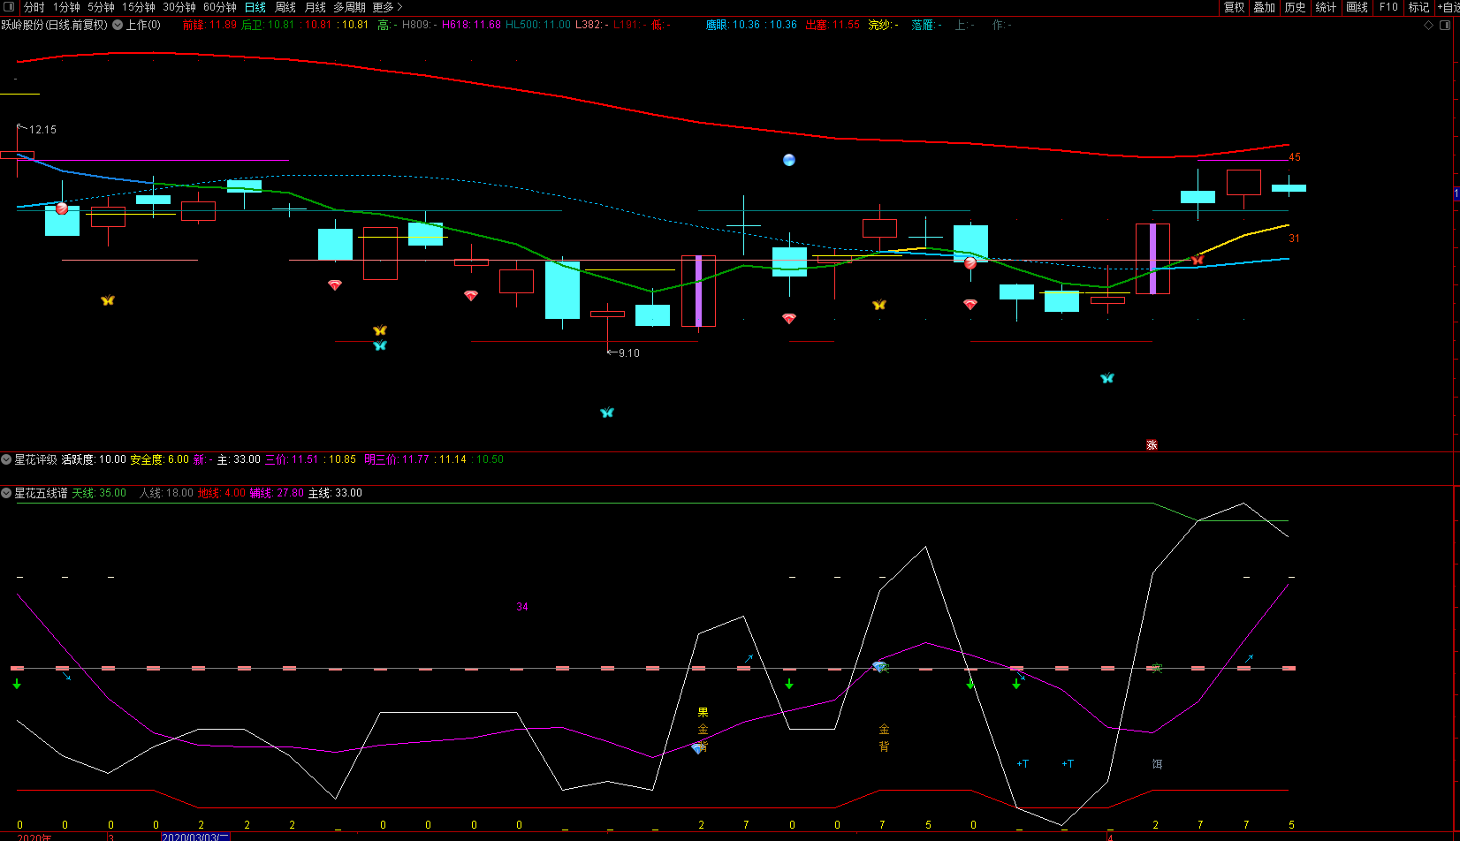Viewport: 1460px width, 841px height.
Task: Switch to the 周线 period tab
Action: click(285, 7)
